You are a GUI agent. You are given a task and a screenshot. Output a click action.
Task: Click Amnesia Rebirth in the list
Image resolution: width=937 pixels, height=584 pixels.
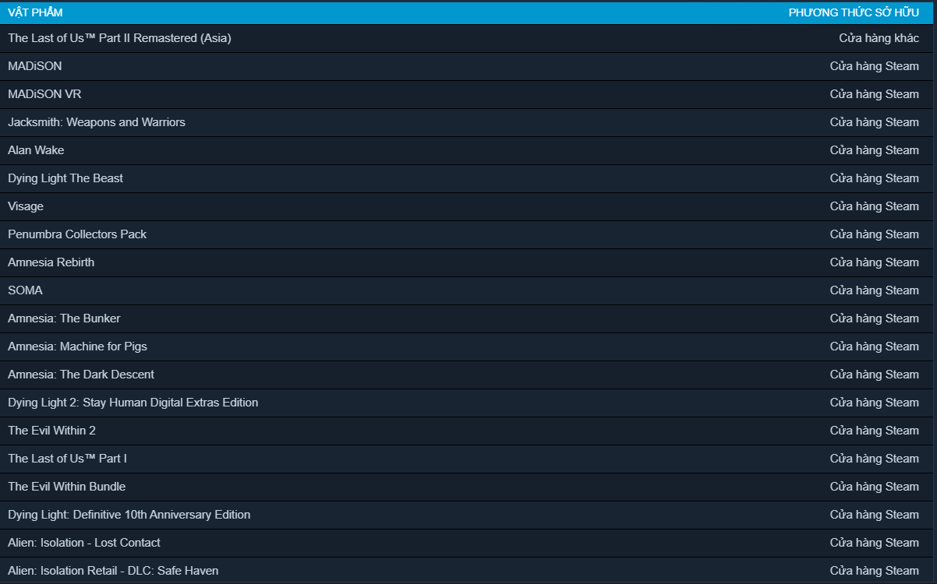(x=51, y=262)
